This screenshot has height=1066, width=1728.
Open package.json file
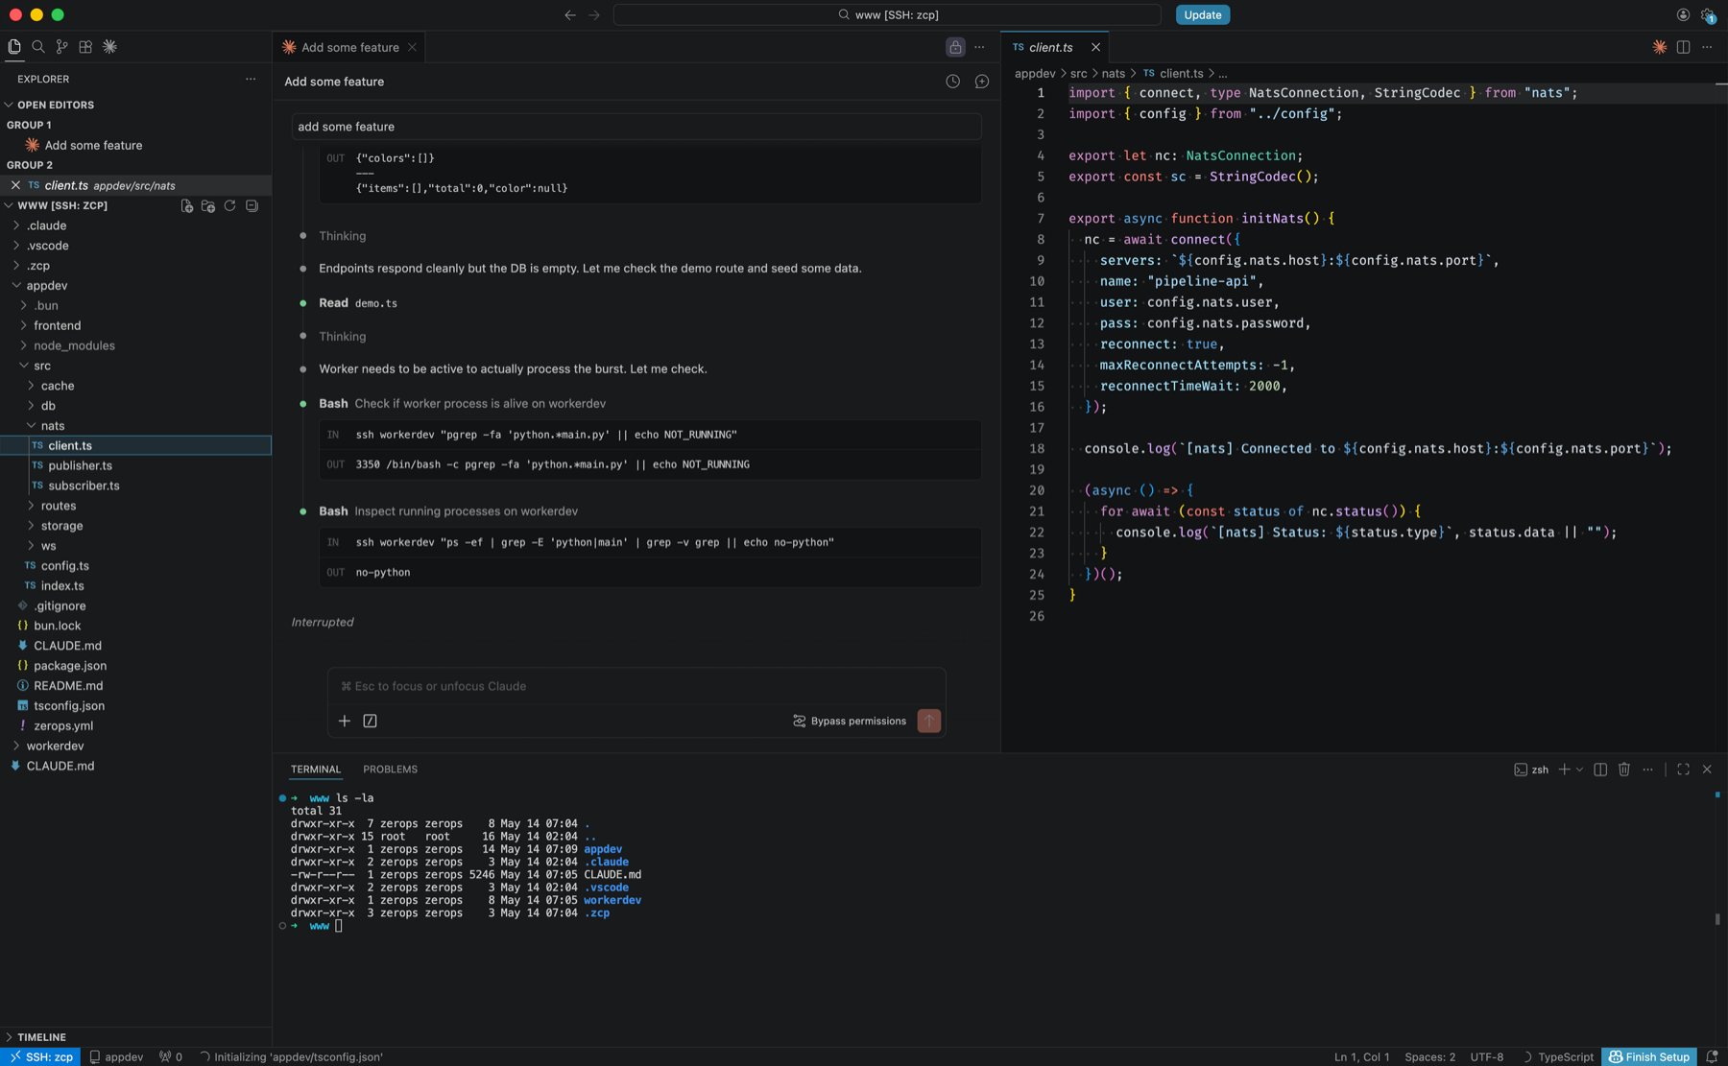(x=69, y=665)
